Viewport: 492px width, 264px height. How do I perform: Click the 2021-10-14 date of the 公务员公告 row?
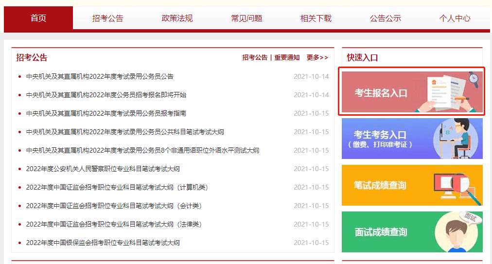(x=311, y=76)
